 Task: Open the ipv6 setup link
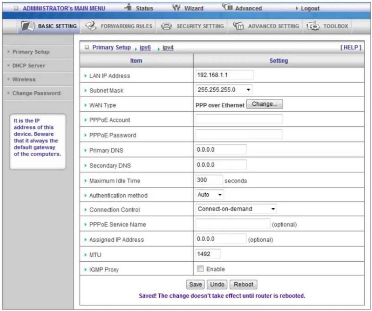click(x=145, y=48)
